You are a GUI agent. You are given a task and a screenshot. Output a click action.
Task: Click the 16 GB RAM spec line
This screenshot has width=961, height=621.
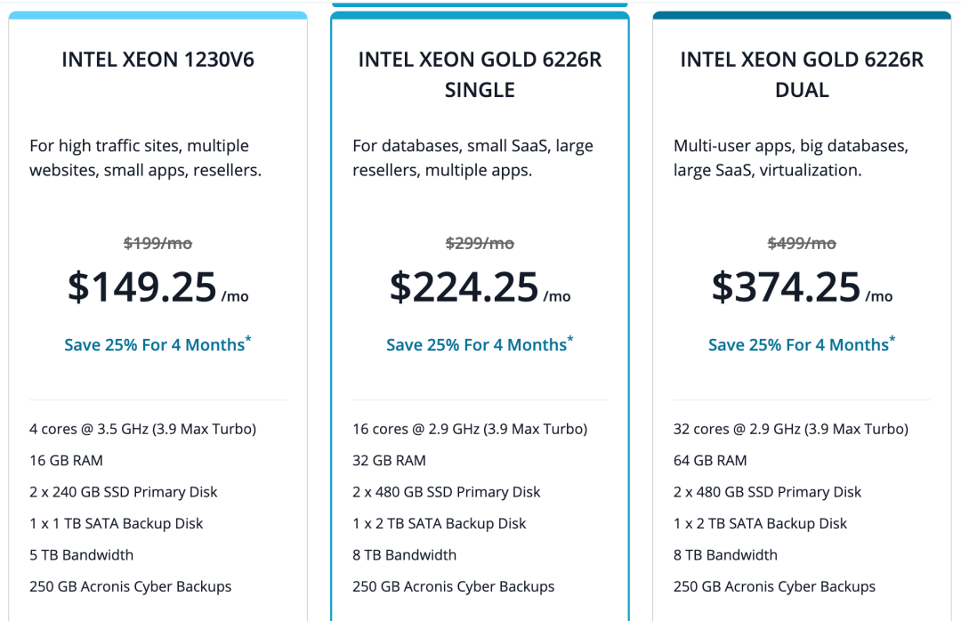pos(66,460)
